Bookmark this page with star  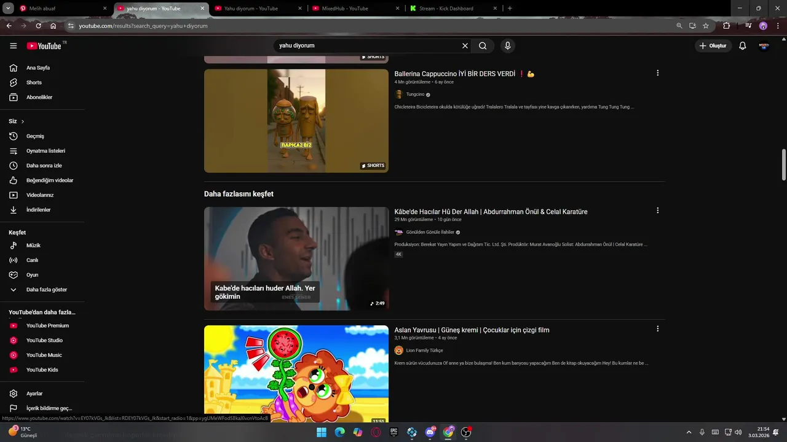(706, 26)
